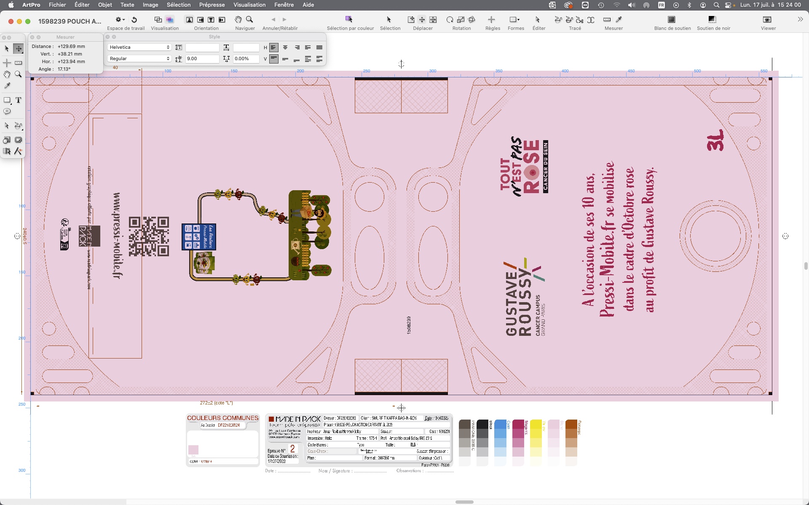Enable horizontal right text alignment
The image size is (809, 505).
click(x=297, y=48)
